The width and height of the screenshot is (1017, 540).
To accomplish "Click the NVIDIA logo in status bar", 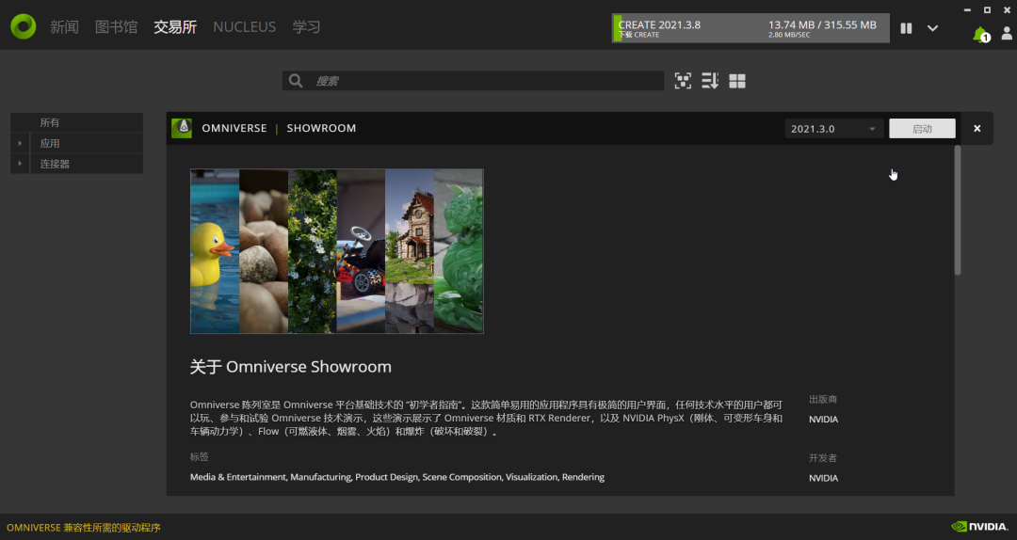I will pos(979,527).
